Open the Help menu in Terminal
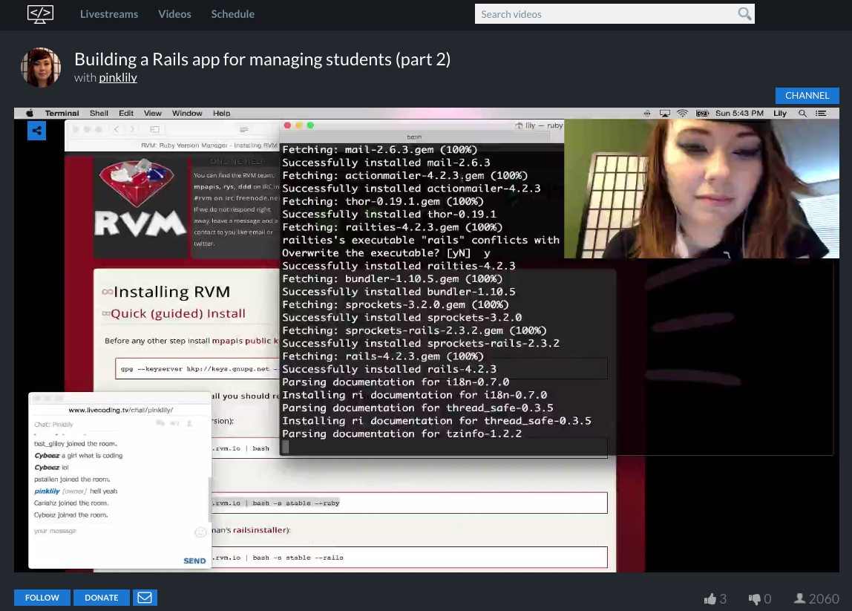852x611 pixels. 222,113
